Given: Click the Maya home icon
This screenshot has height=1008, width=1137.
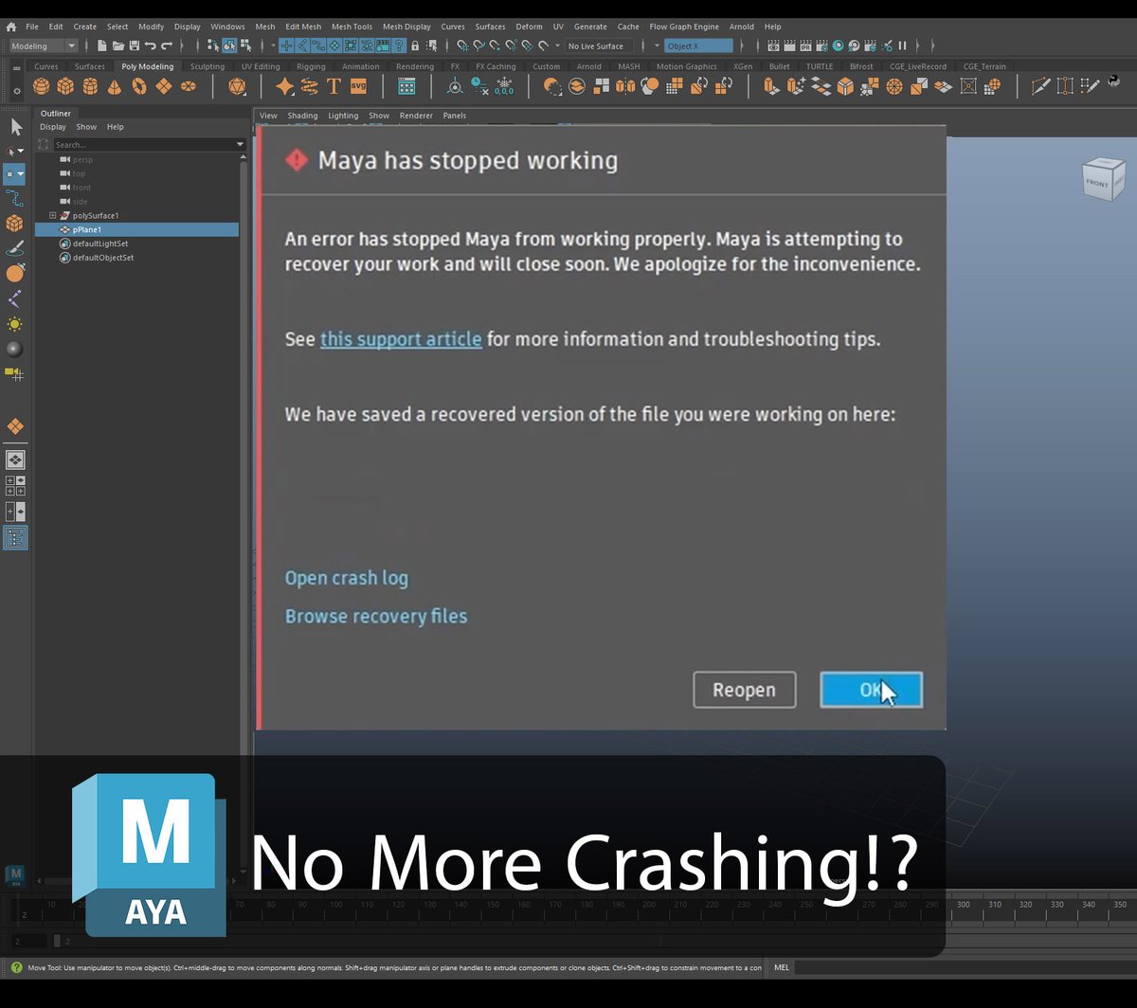Looking at the screenshot, I should (10, 27).
